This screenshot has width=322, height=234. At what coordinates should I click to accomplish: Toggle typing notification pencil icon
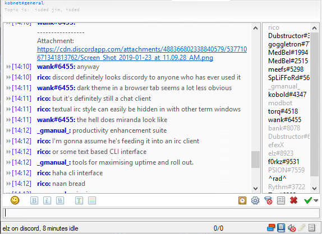coord(302,228)
